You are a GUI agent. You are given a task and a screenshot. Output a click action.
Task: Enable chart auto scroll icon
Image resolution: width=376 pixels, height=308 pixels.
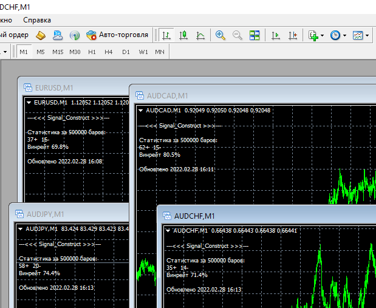click(276, 35)
